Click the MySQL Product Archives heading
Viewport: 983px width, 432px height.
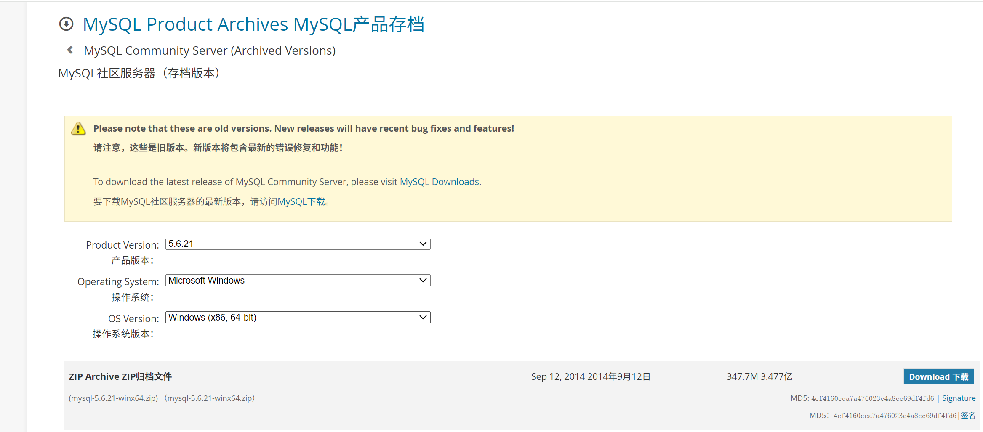click(253, 24)
